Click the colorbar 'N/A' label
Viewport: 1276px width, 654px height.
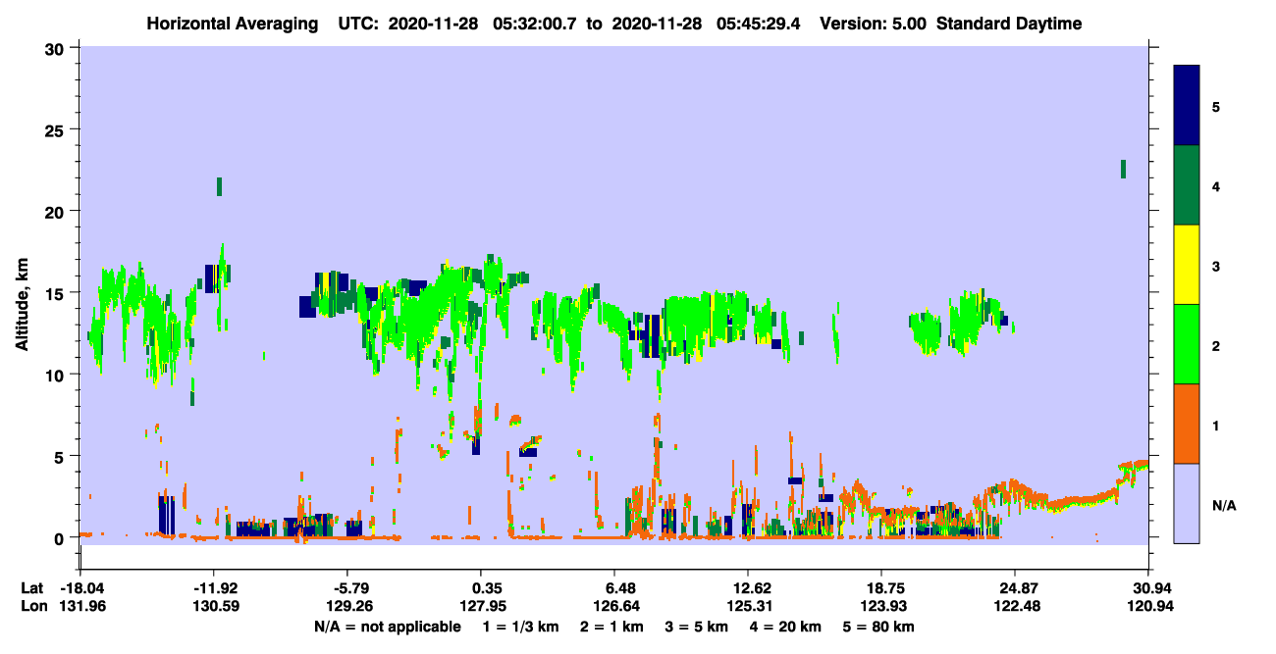point(1223,506)
